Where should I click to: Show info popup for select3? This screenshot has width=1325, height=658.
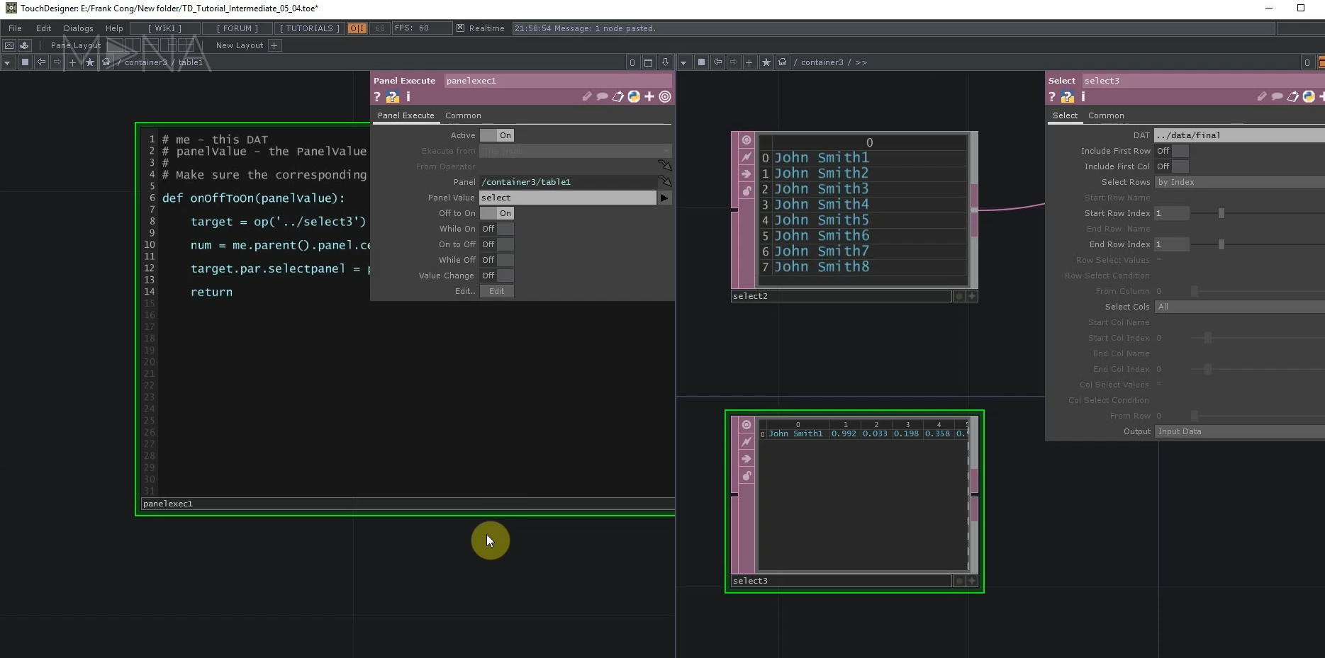[1083, 97]
